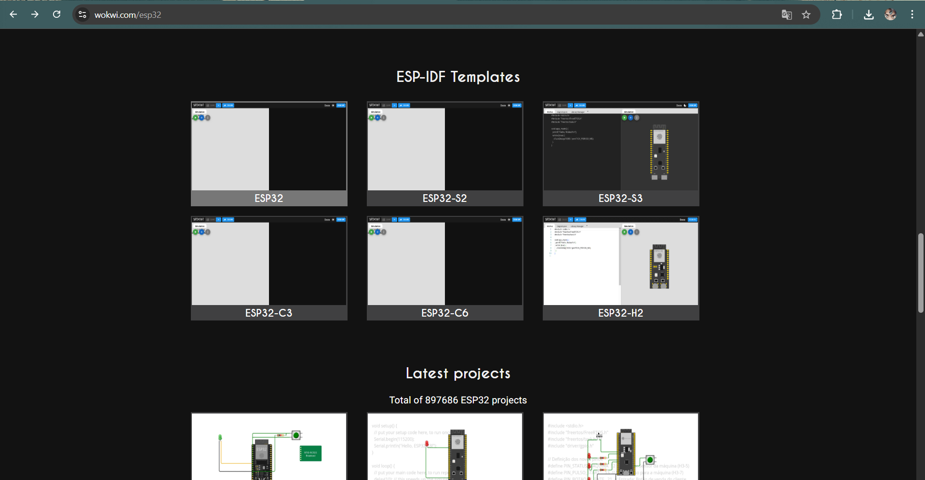The image size is (925, 480).
Task: Bookmark this page with the star icon
Action: click(806, 15)
